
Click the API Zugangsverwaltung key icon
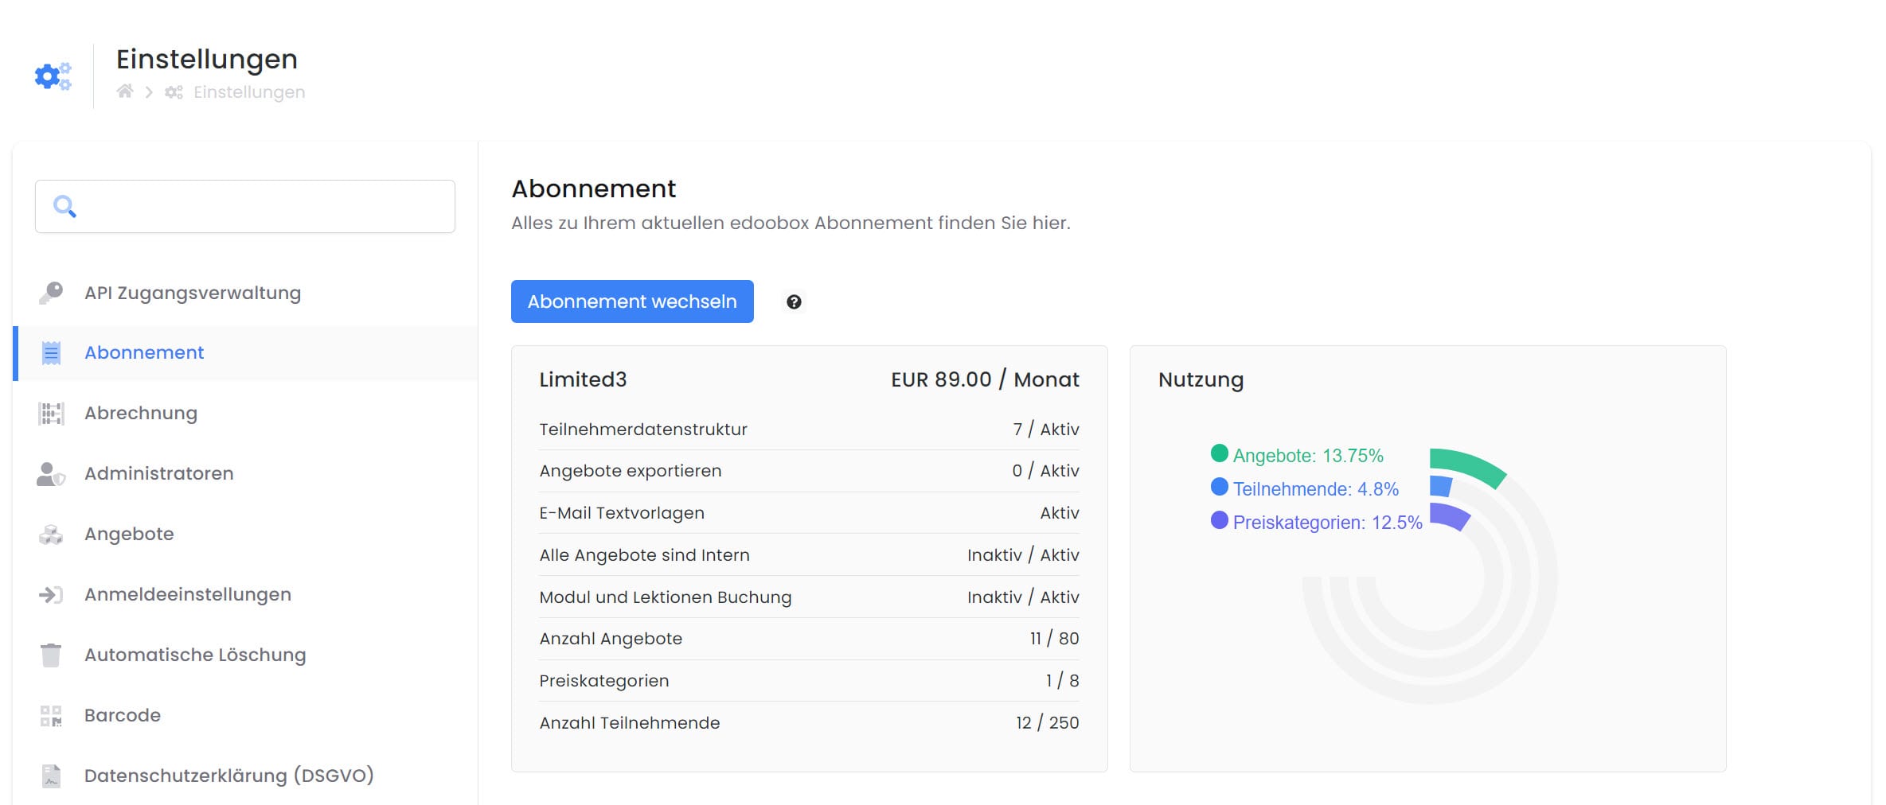[51, 293]
